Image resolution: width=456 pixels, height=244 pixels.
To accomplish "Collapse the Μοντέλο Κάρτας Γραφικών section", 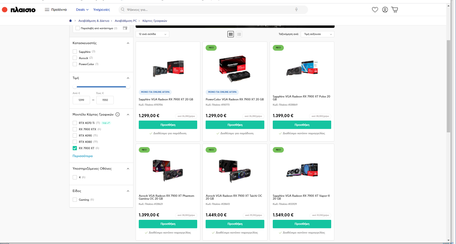I will pyautogui.click(x=128, y=115).
